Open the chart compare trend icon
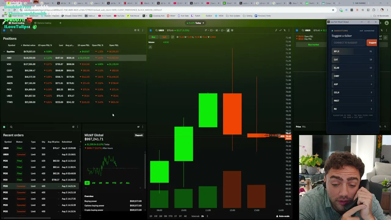Viewport: 391px width, 220px height. pyautogui.click(x=280, y=30)
